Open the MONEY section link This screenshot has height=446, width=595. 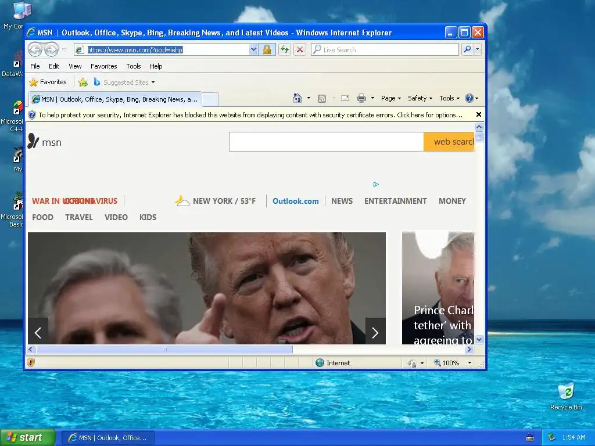tap(452, 201)
